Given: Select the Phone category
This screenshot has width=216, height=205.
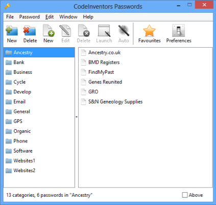Looking at the screenshot, I should point(39,141).
